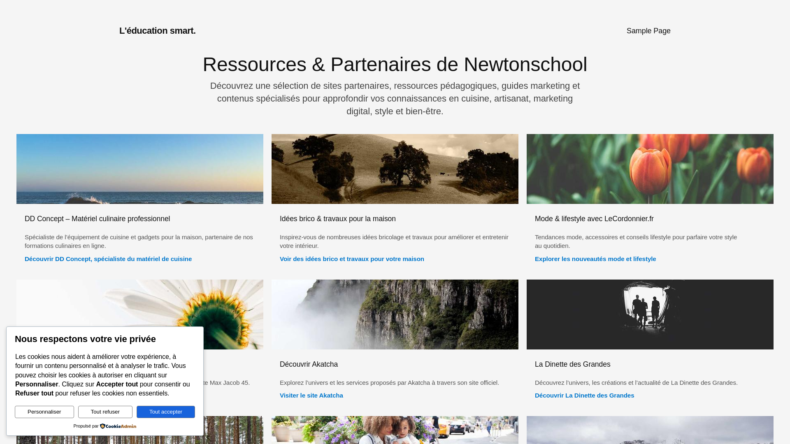Click Ressources & Partenaires de Newtonschool title
The height and width of the screenshot is (444, 790).
395,65
